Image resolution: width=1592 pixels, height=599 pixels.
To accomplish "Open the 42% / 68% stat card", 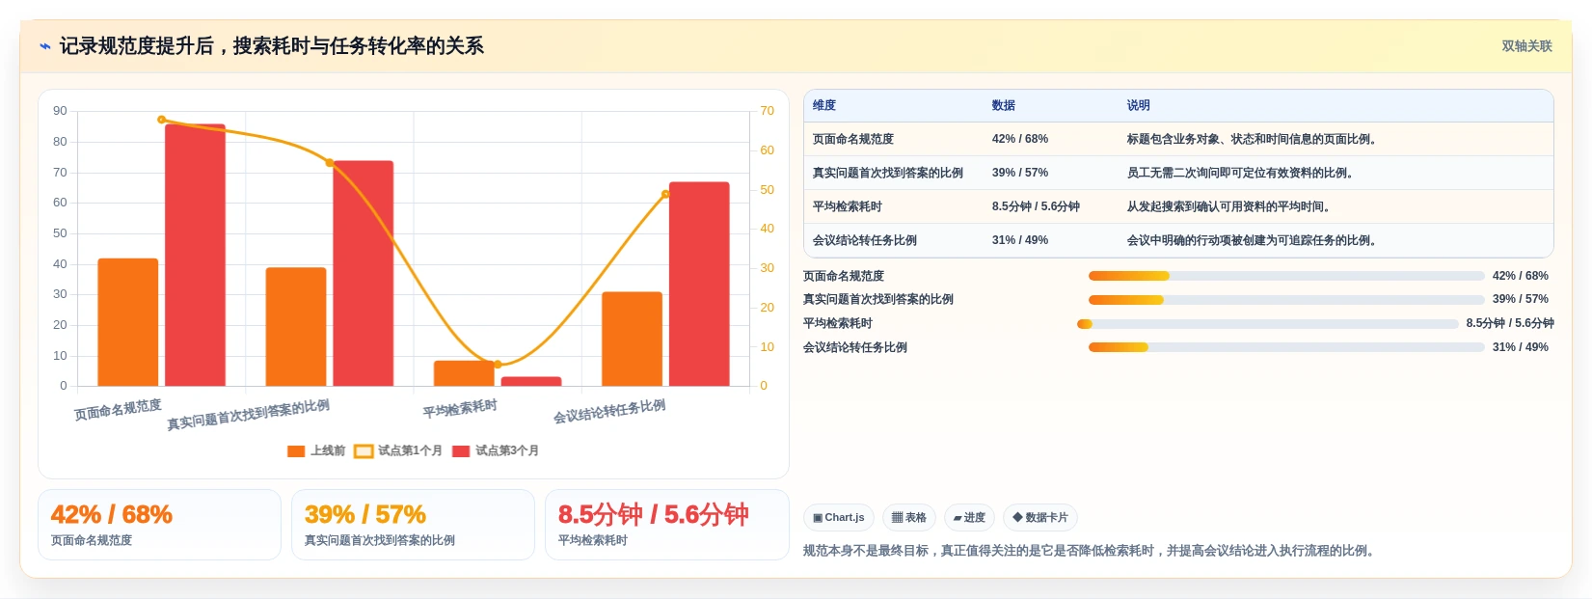I will click(x=159, y=525).
